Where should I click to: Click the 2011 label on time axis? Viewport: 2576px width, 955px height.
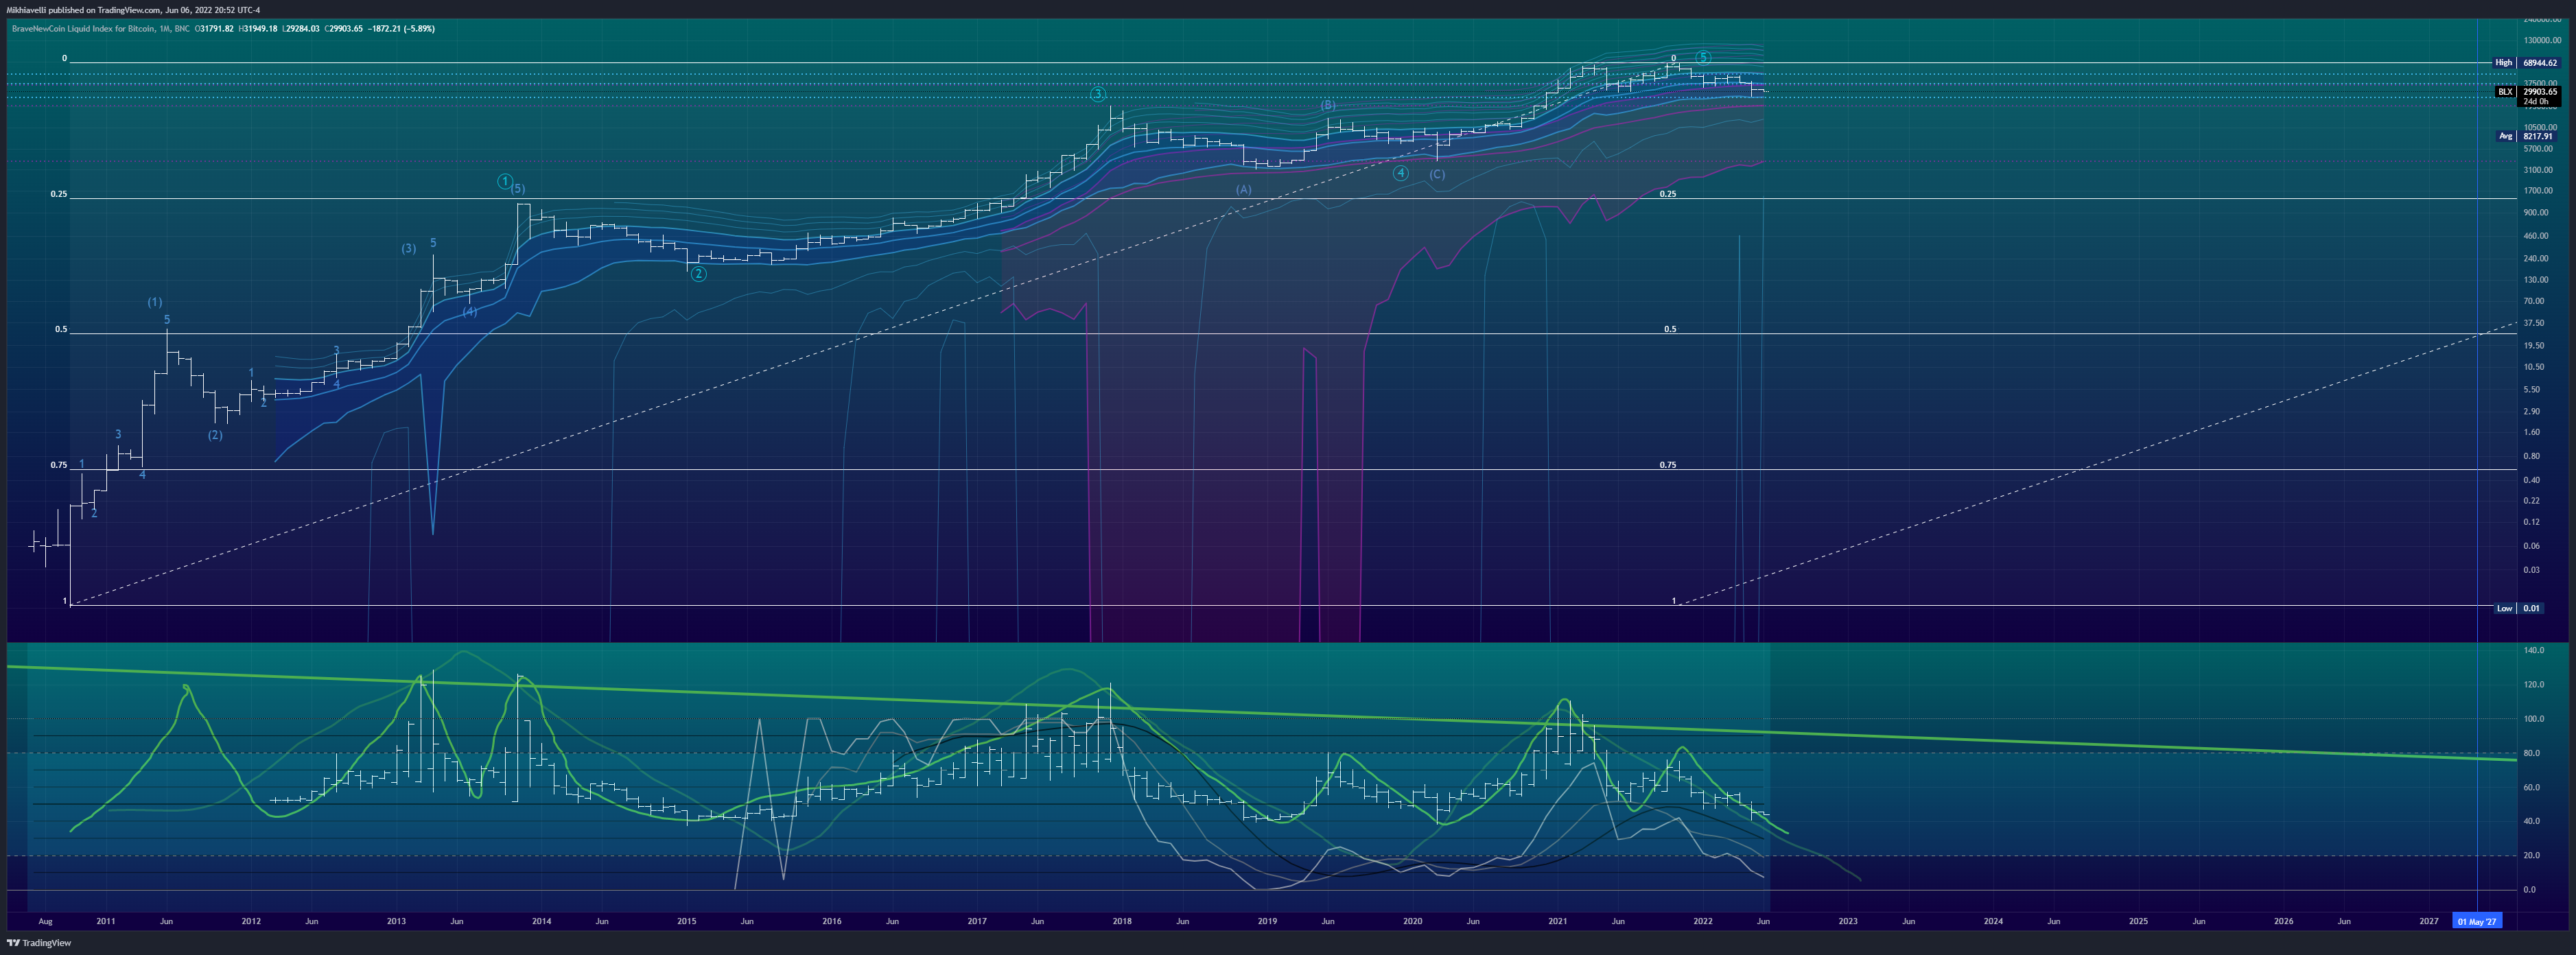coord(106,921)
